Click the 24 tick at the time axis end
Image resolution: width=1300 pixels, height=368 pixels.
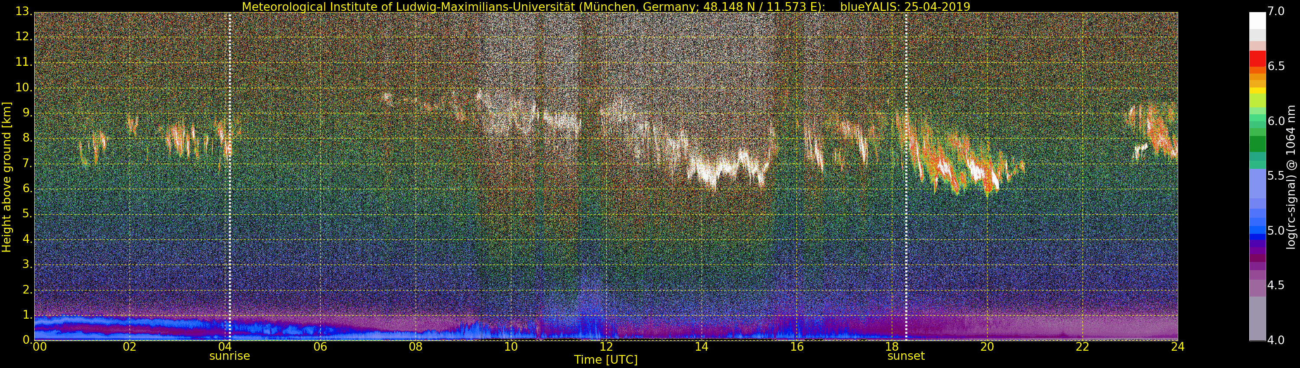pos(1177,347)
